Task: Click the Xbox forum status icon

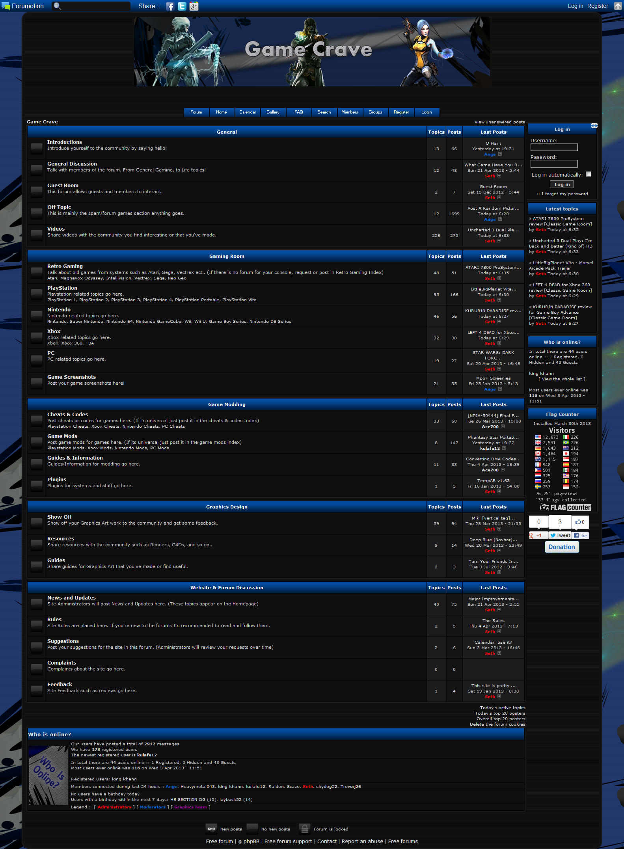Action: [x=37, y=337]
